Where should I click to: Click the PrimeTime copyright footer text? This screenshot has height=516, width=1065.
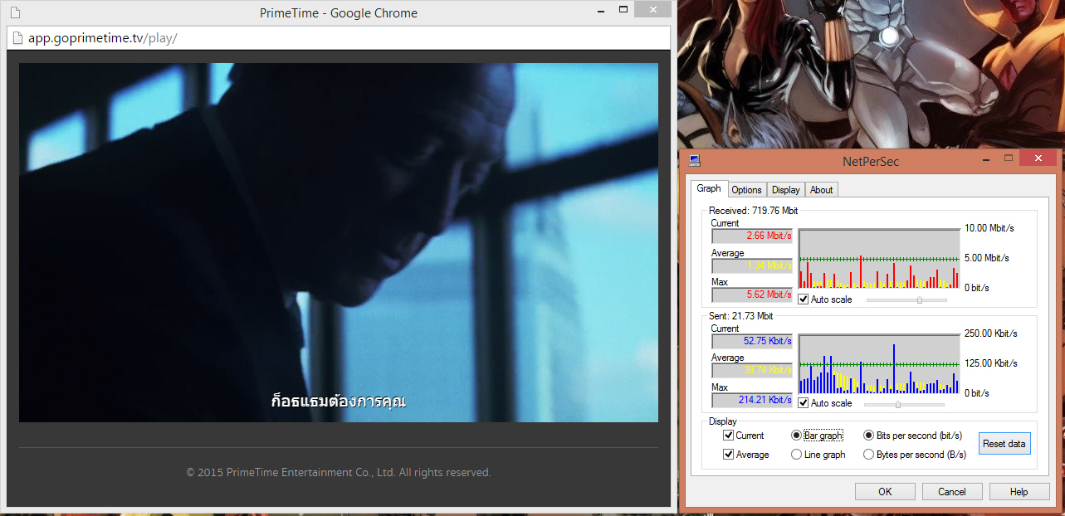(x=339, y=473)
